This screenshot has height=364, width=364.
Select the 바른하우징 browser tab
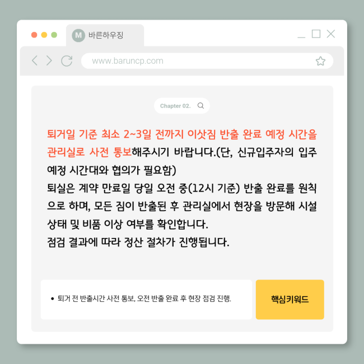[x=105, y=35]
